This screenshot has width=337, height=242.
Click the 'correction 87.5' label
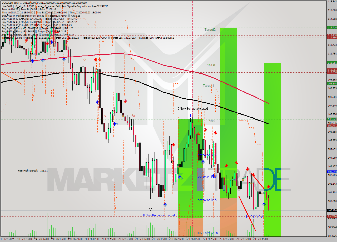(x=207, y=200)
